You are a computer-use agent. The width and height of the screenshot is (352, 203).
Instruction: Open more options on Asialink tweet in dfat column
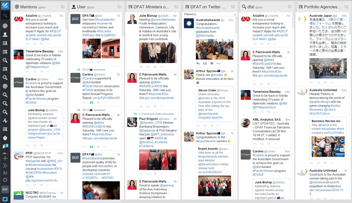(x=275, y=43)
